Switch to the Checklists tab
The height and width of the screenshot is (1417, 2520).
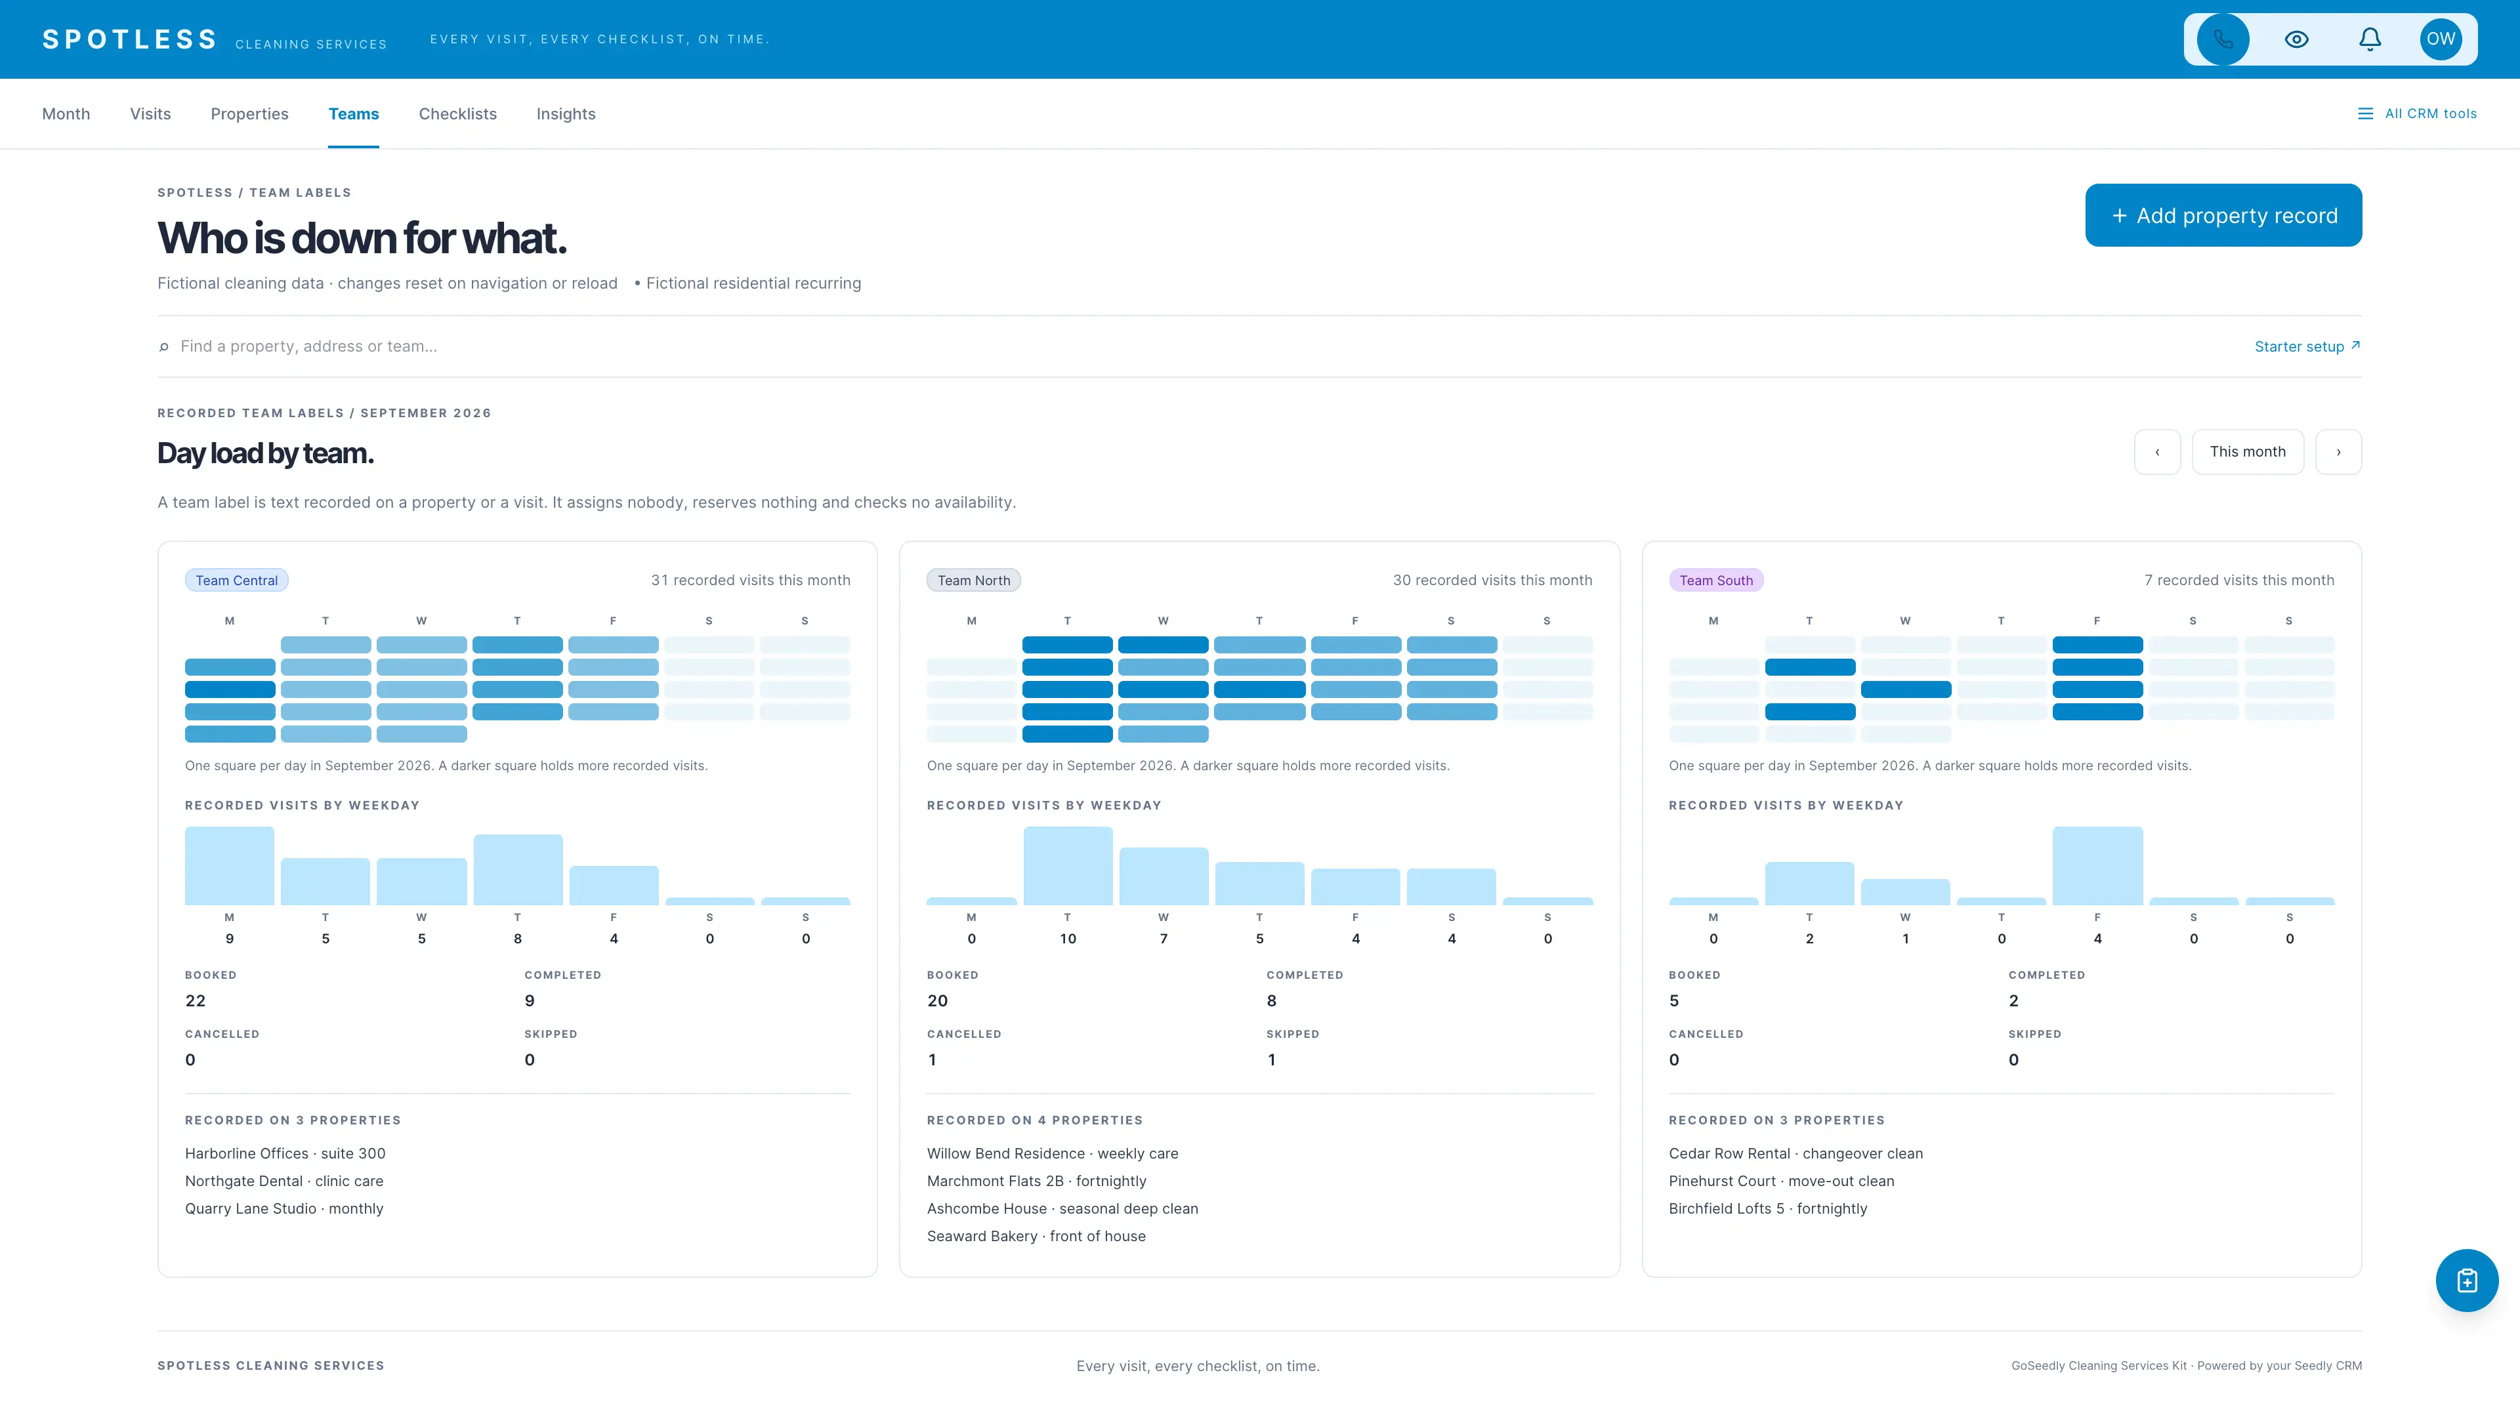[x=458, y=113]
